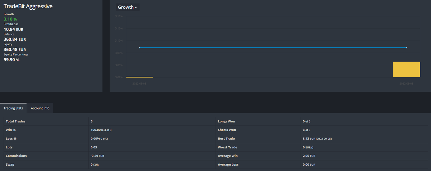Screen dimensions: 431x171
Task: Click the Commissions value -0.29 EUR
Action: 98,156
